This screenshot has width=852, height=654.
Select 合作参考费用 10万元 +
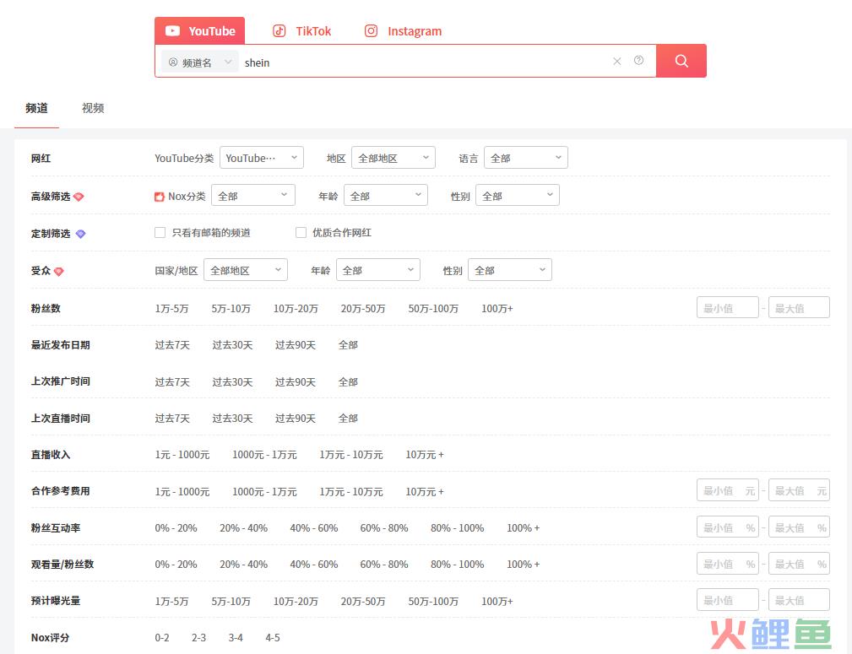pyautogui.click(x=425, y=492)
